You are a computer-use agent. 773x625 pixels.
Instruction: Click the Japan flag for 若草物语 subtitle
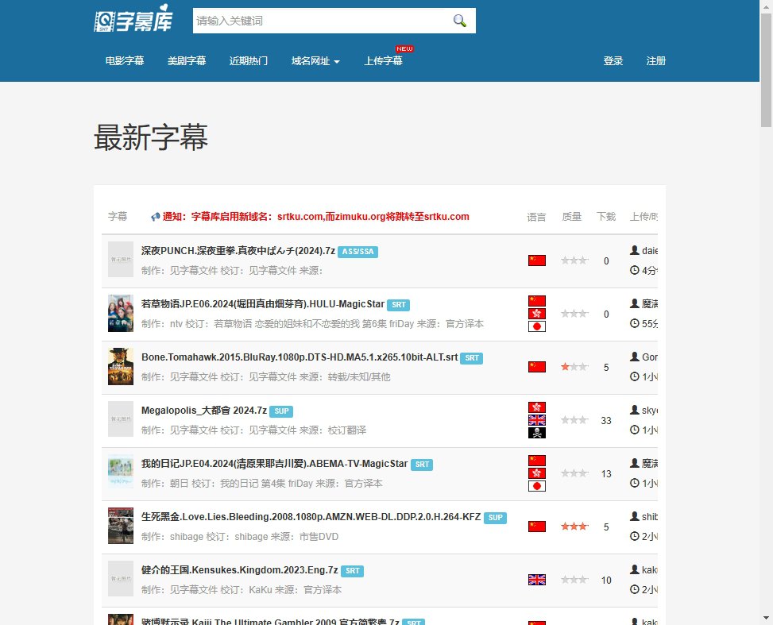point(537,326)
